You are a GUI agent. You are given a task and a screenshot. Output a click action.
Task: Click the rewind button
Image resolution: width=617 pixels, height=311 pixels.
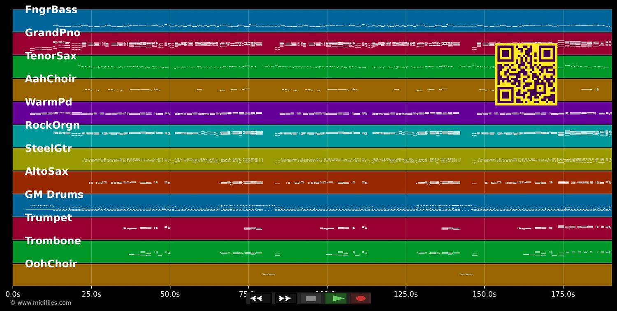pos(260,298)
